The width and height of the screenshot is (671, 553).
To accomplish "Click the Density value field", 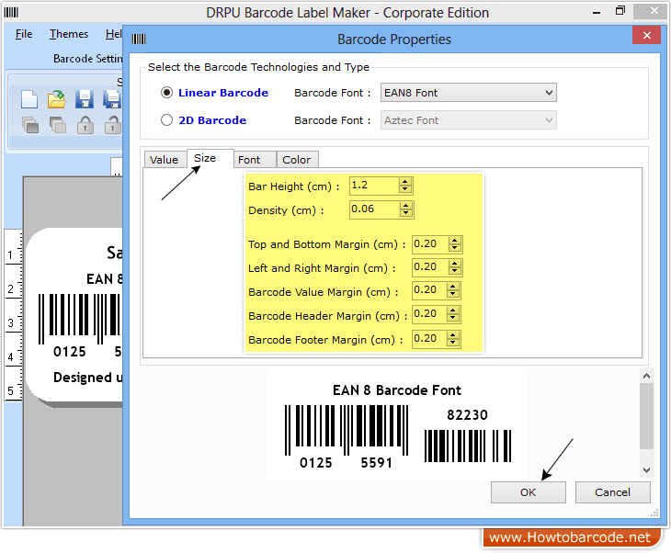I will coord(374,209).
